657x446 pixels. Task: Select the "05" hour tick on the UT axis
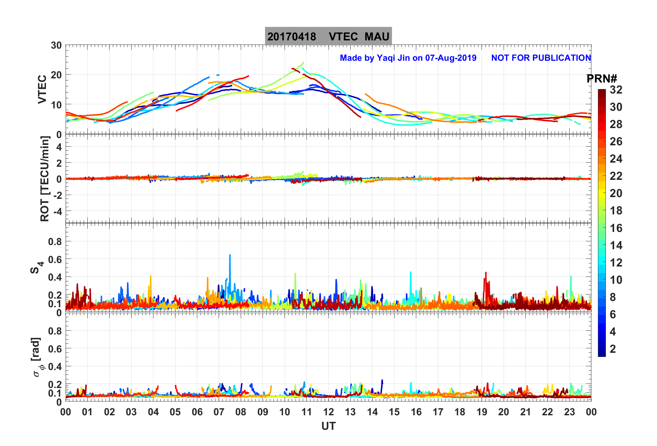pyautogui.click(x=175, y=412)
